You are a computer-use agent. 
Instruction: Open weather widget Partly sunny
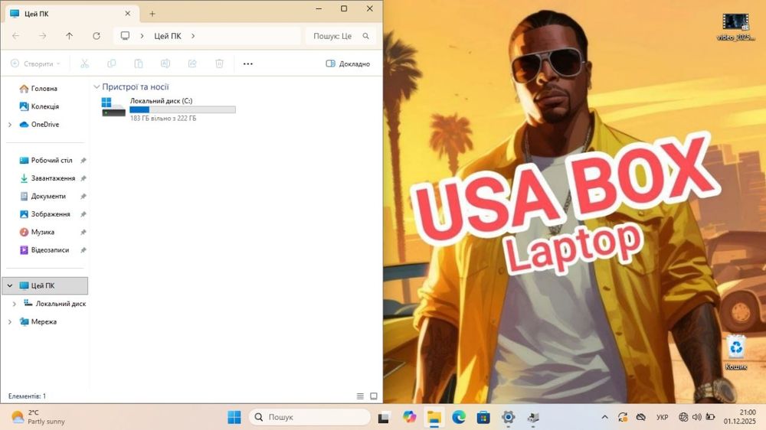click(38, 417)
